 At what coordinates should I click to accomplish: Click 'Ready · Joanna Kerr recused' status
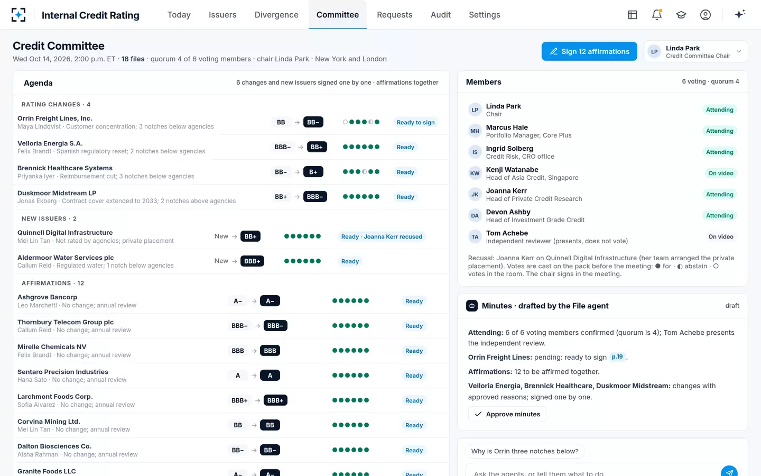click(x=382, y=236)
